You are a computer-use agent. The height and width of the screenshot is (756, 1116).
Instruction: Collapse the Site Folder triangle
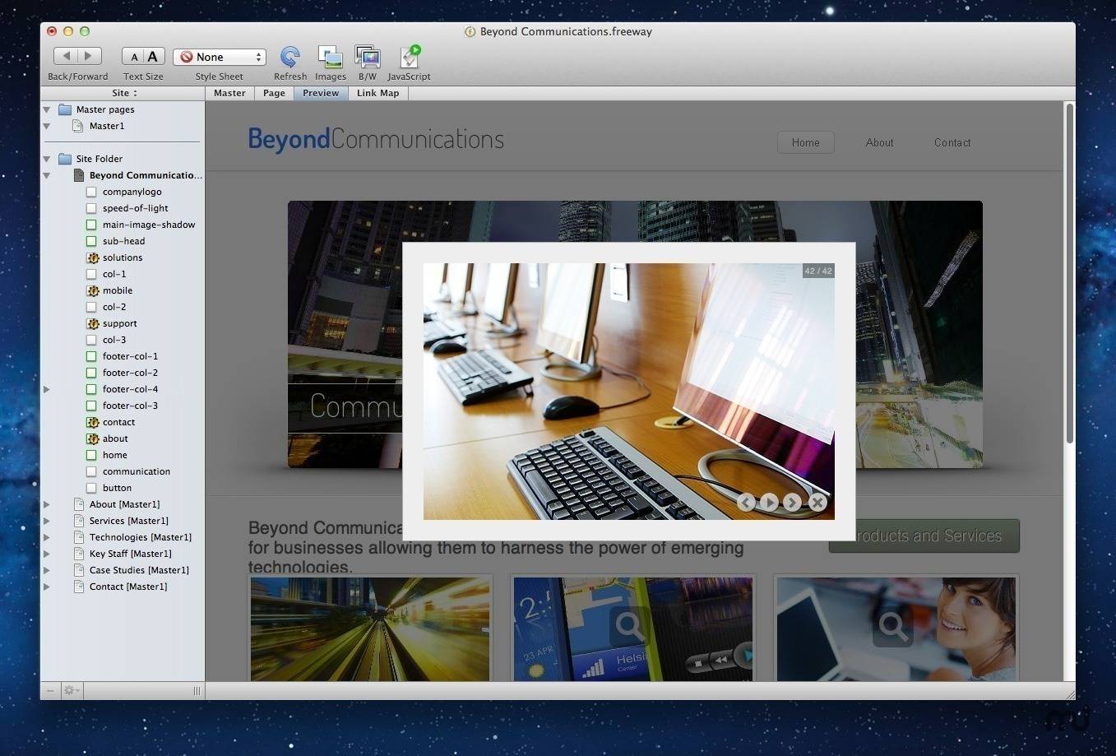coord(47,159)
